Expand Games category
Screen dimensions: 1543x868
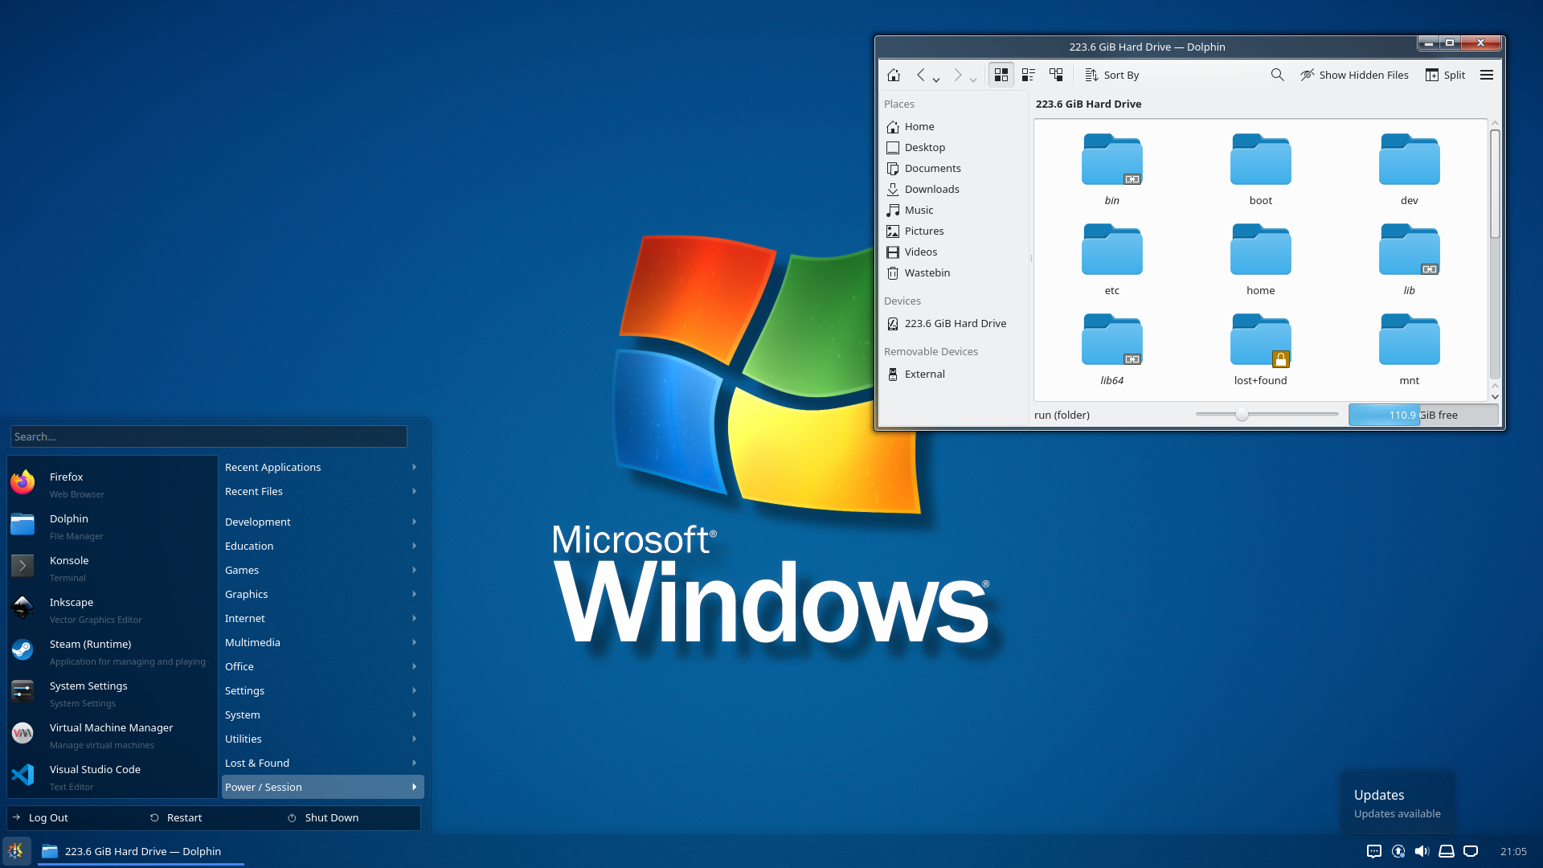322,570
